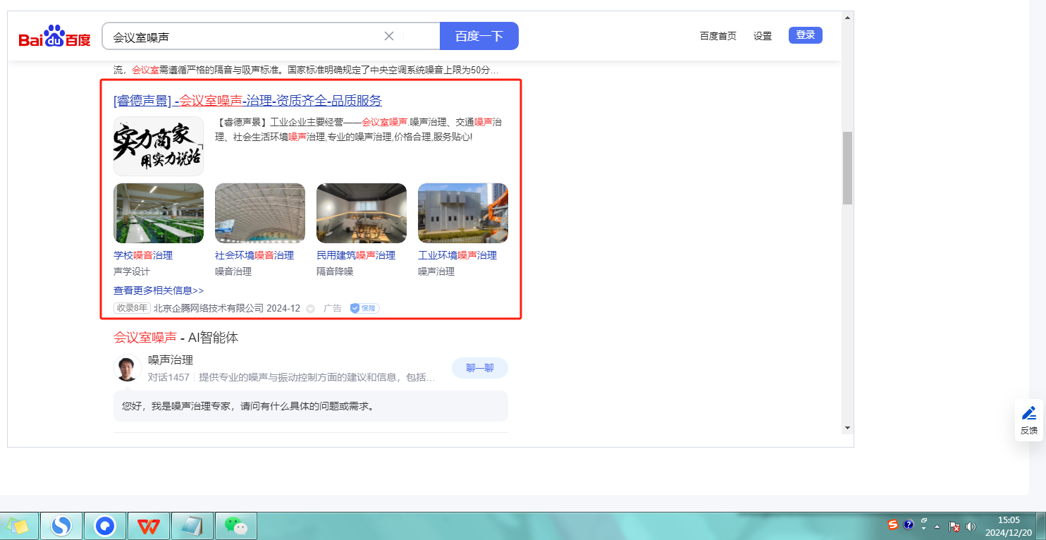
Task: Click the page vertical scrollbar thumb
Action: (x=847, y=168)
